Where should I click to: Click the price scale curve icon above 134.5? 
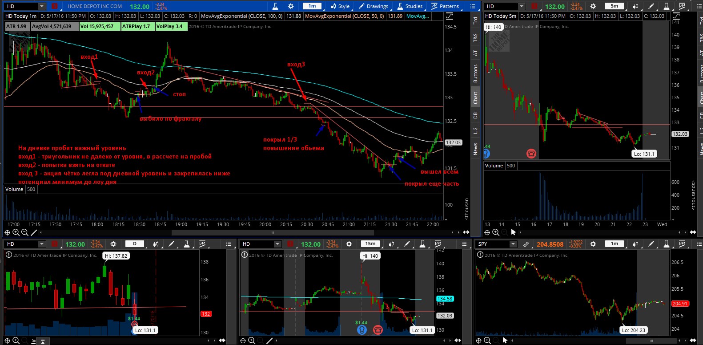[x=450, y=16]
